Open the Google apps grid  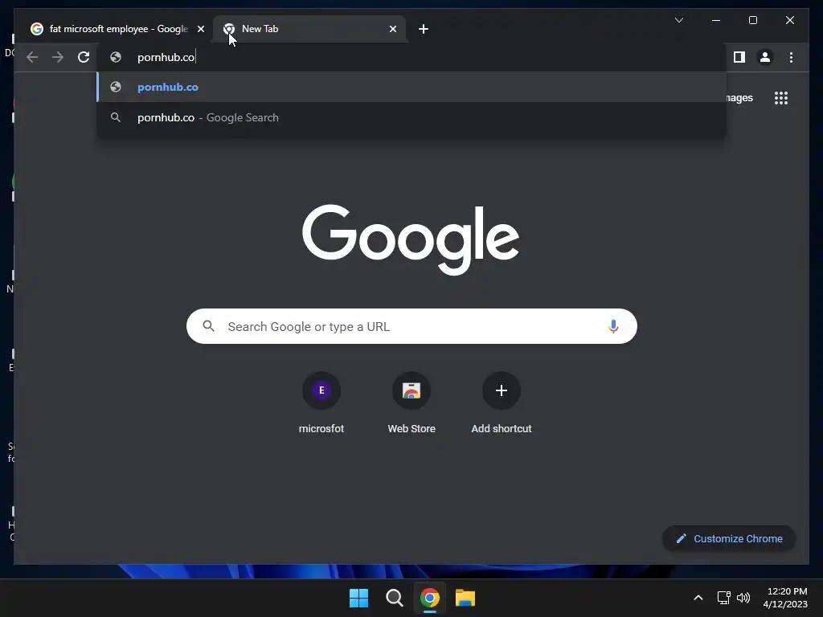point(781,98)
